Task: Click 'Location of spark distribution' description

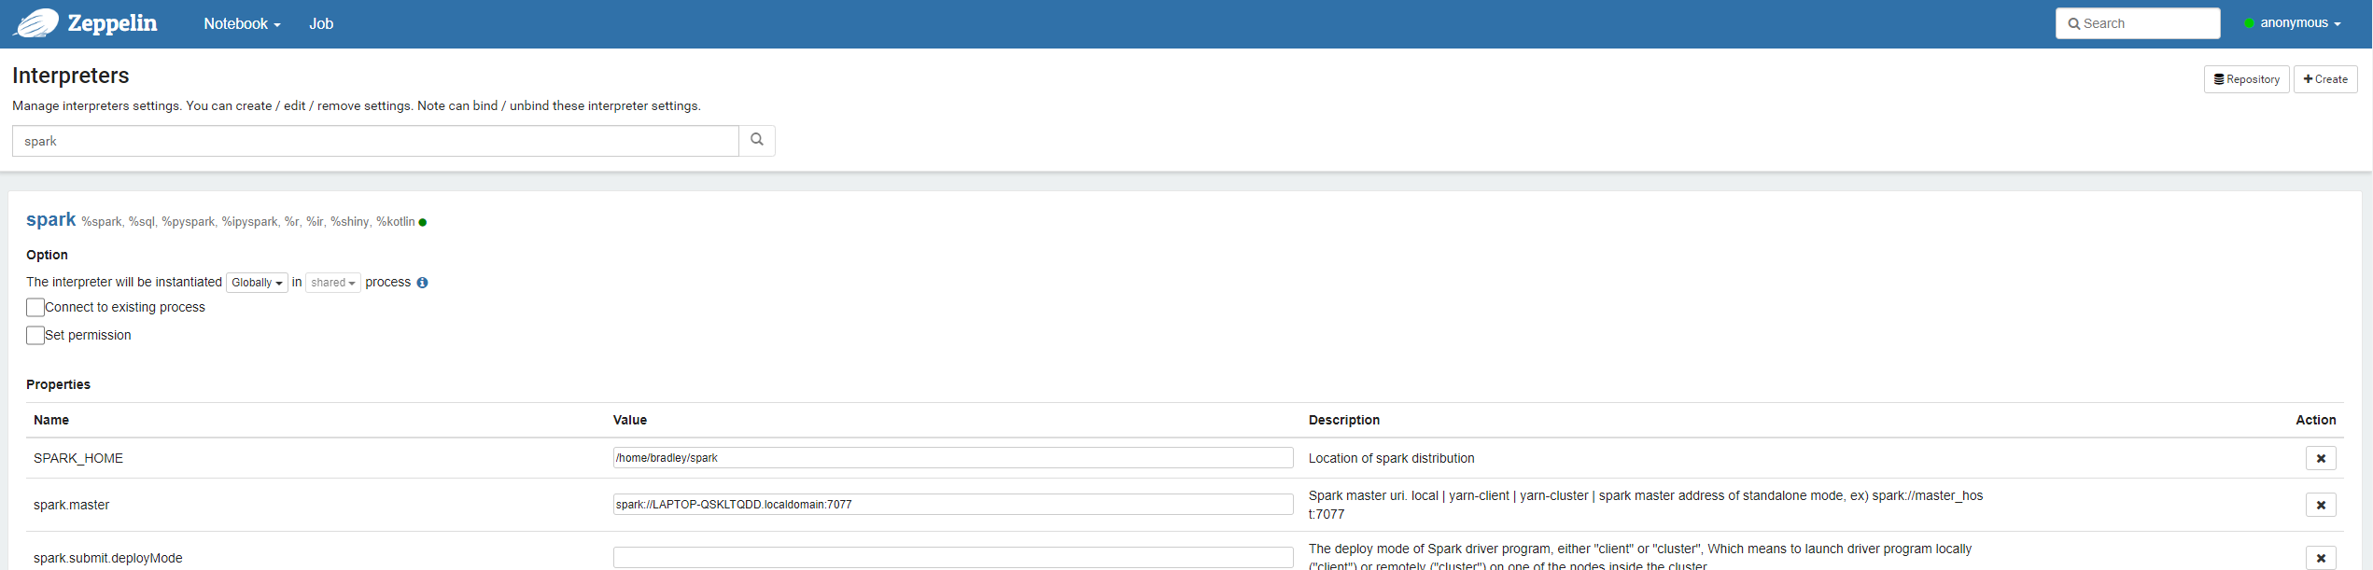Action: pos(1392,458)
